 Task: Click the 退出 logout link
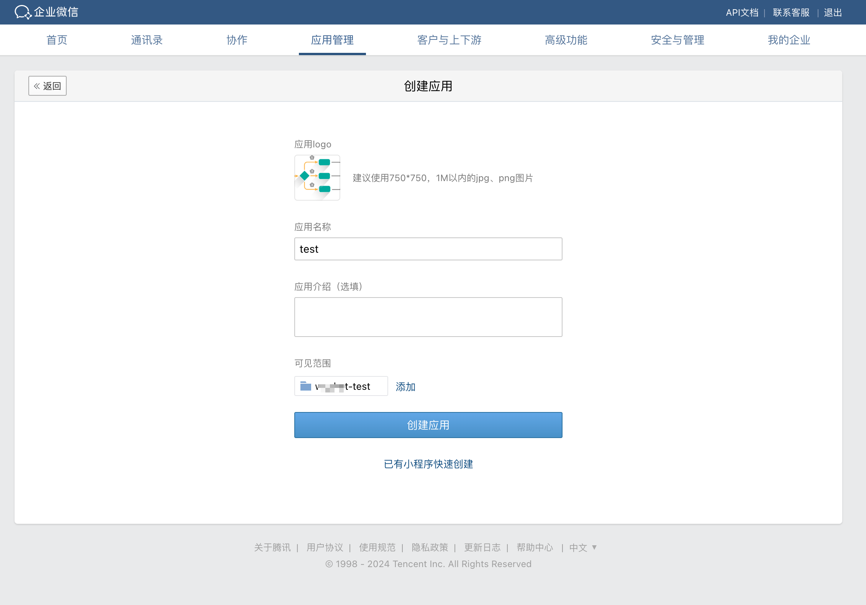pos(833,13)
